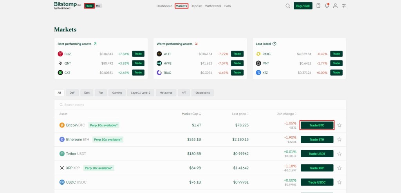This screenshot has height=193, width=401.
Task: Favorite XRP with its star icon
Action: pos(340,168)
